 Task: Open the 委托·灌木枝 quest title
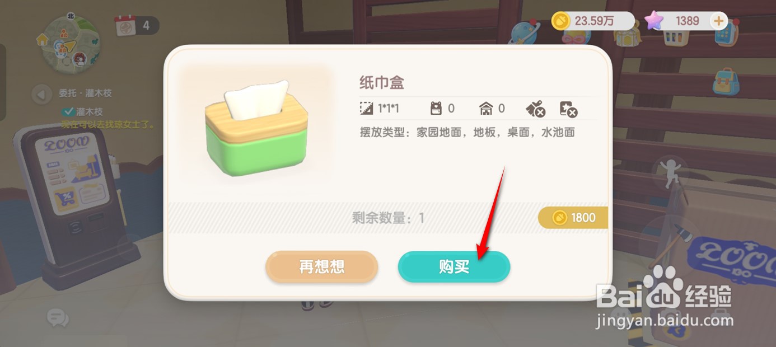(x=86, y=93)
